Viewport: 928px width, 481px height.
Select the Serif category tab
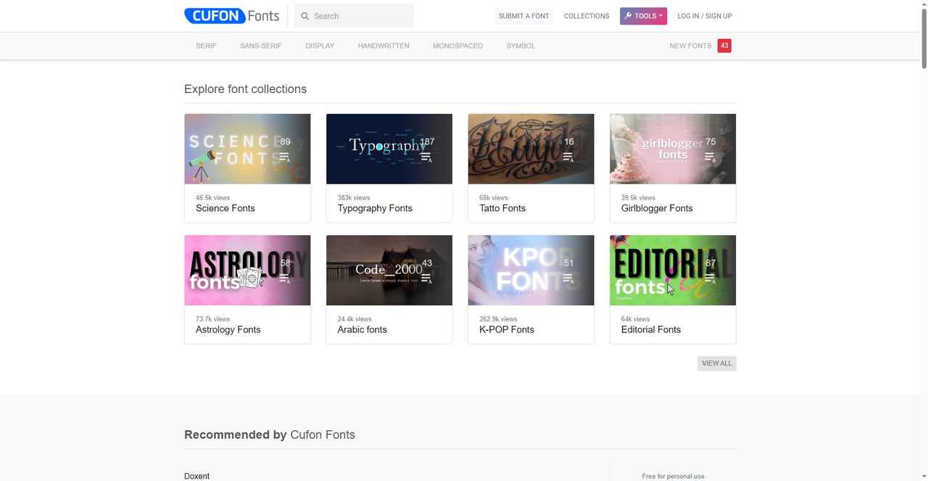[206, 46]
